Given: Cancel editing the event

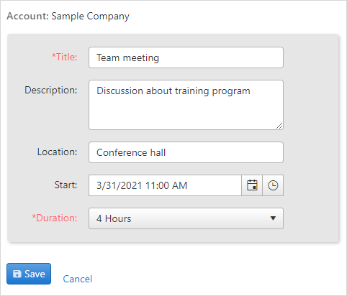Looking at the screenshot, I should pyautogui.click(x=78, y=279).
